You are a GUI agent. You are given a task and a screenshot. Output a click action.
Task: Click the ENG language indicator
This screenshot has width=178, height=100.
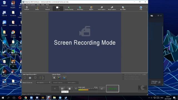162,98
